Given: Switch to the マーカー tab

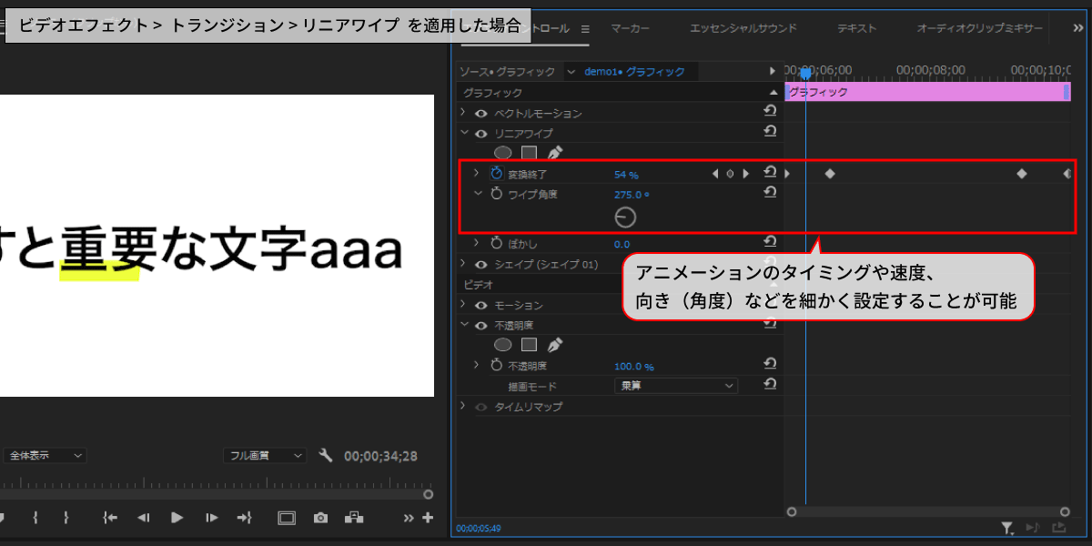Looking at the screenshot, I should [630, 28].
